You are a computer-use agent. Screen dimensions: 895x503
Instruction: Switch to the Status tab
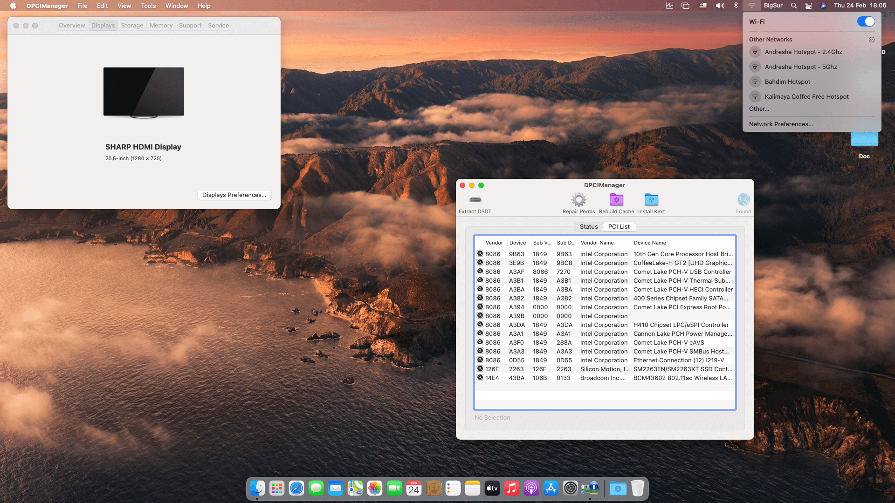(588, 226)
